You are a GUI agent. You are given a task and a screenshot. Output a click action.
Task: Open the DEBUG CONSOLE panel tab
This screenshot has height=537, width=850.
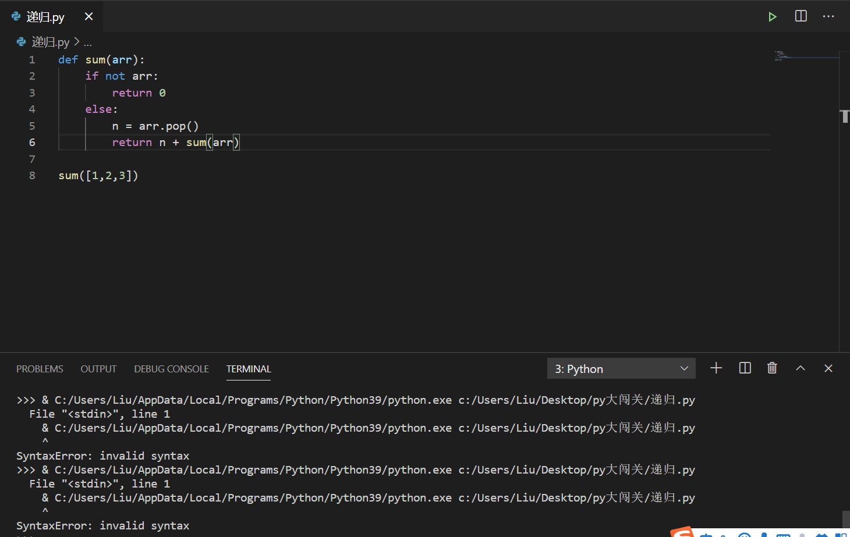point(171,369)
